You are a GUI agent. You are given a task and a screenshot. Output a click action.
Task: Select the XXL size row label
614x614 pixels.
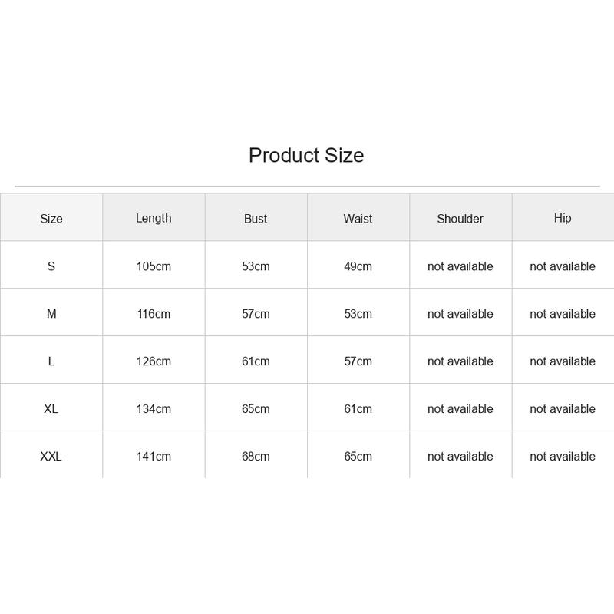(x=51, y=456)
